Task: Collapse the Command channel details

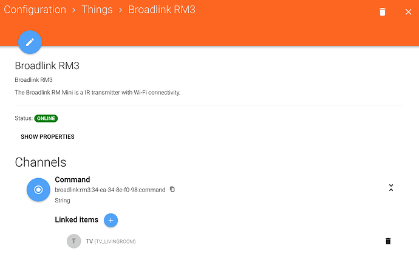Action: (x=391, y=188)
